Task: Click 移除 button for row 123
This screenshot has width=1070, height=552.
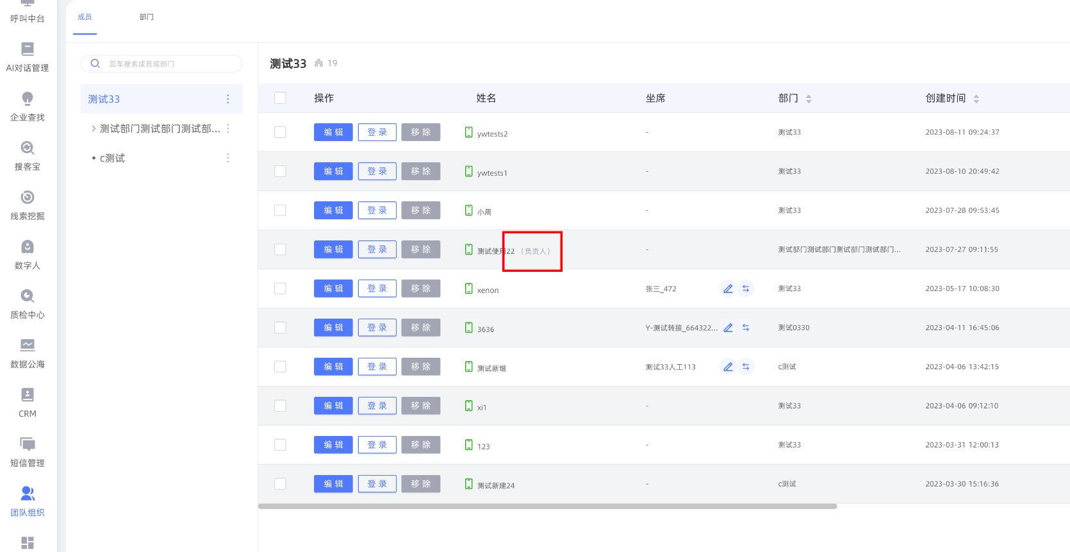Action: click(420, 445)
